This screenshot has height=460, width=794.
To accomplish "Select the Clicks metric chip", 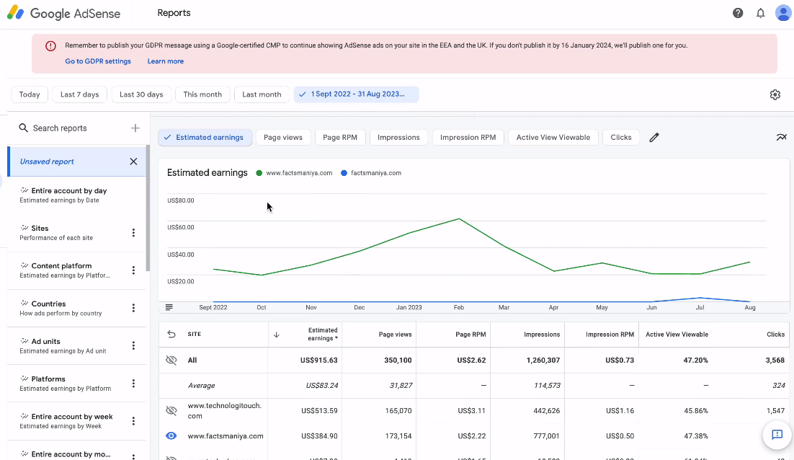I will coord(621,137).
